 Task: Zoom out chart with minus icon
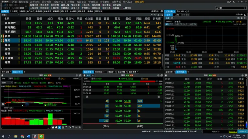point(76,127)
